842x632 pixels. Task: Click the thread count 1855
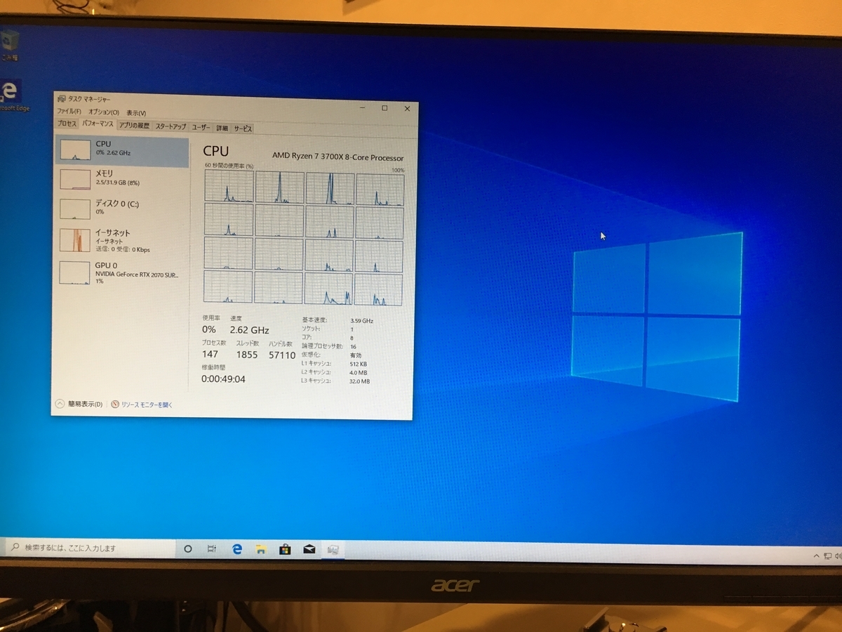click(x=246, y=355)
